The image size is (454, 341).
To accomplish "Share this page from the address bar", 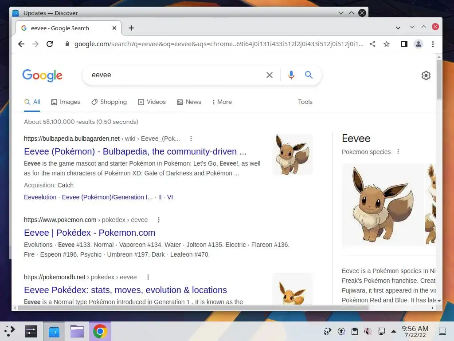I will click(x=372, y=44).
